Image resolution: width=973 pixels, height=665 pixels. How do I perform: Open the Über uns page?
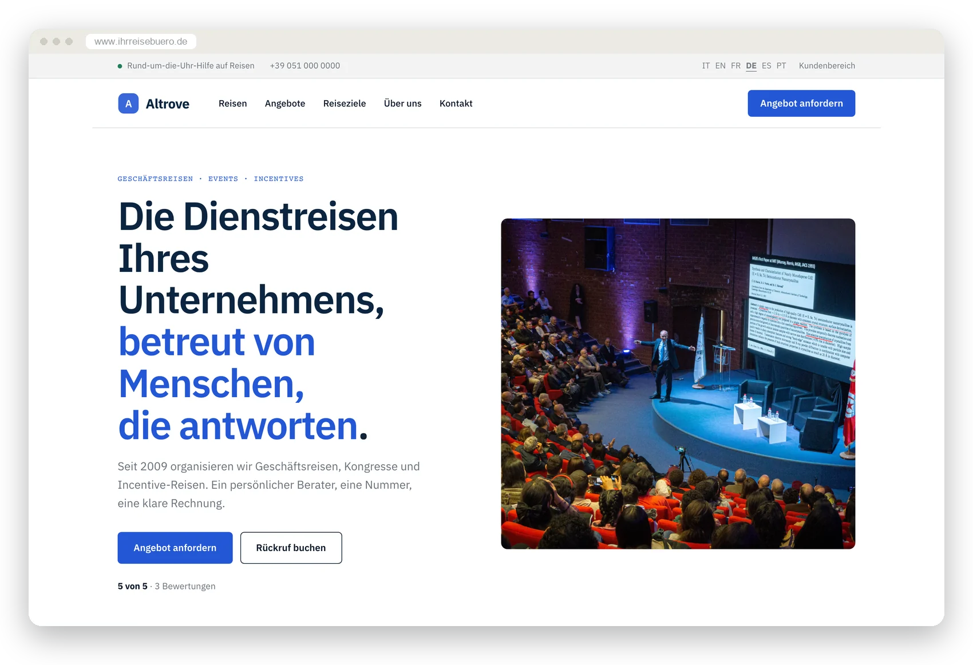pyautogui.click(x=402, y=104)
